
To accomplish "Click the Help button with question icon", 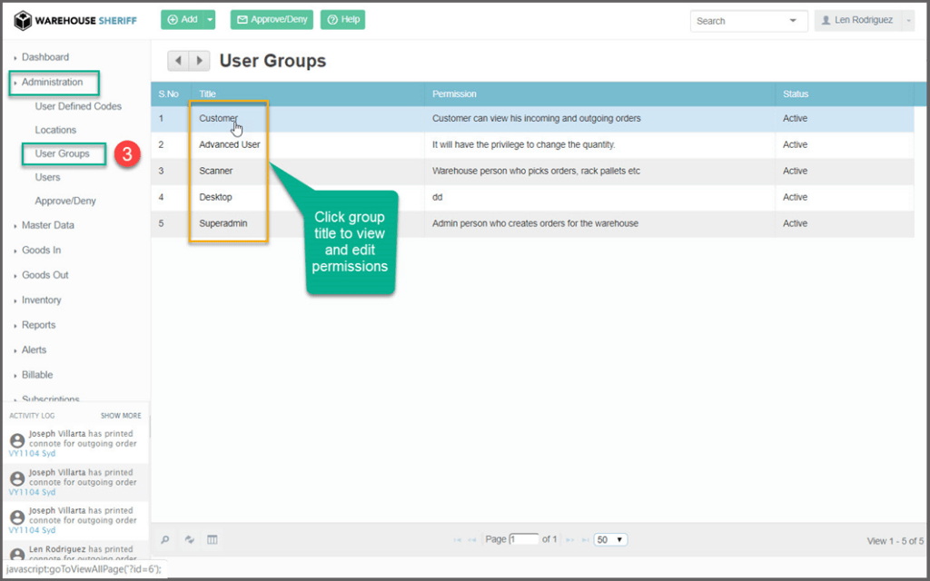I will (x=342, y=20).
